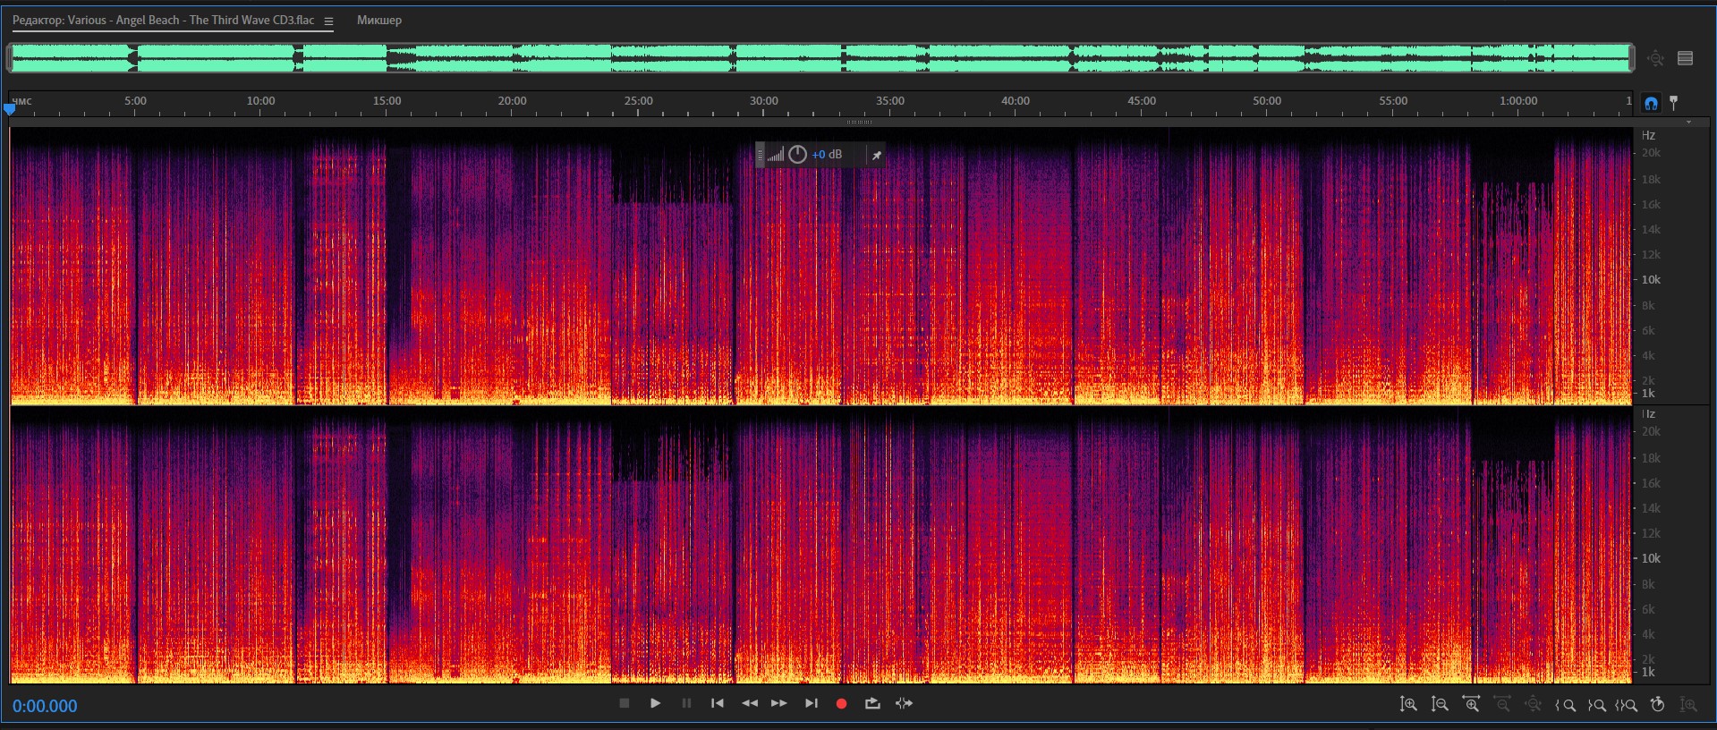Screen dimensions: 1717x730
Task: Zoom in at the In Point
Action: tap(1566, 705)
